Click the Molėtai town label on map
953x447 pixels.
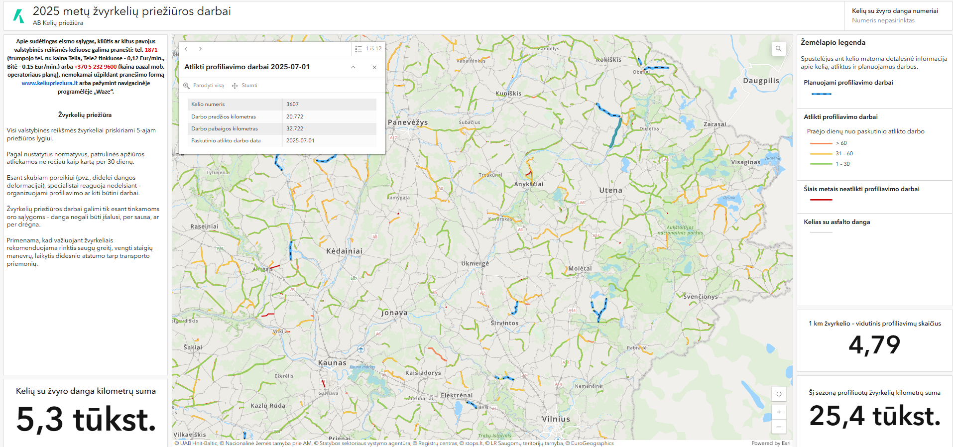point(580,268)
